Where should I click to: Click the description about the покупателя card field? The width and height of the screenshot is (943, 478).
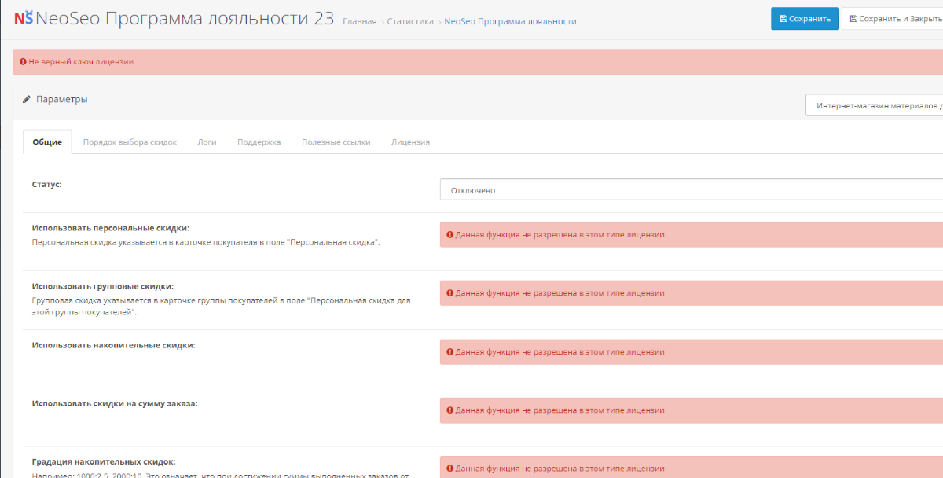[x=206, y=242]
